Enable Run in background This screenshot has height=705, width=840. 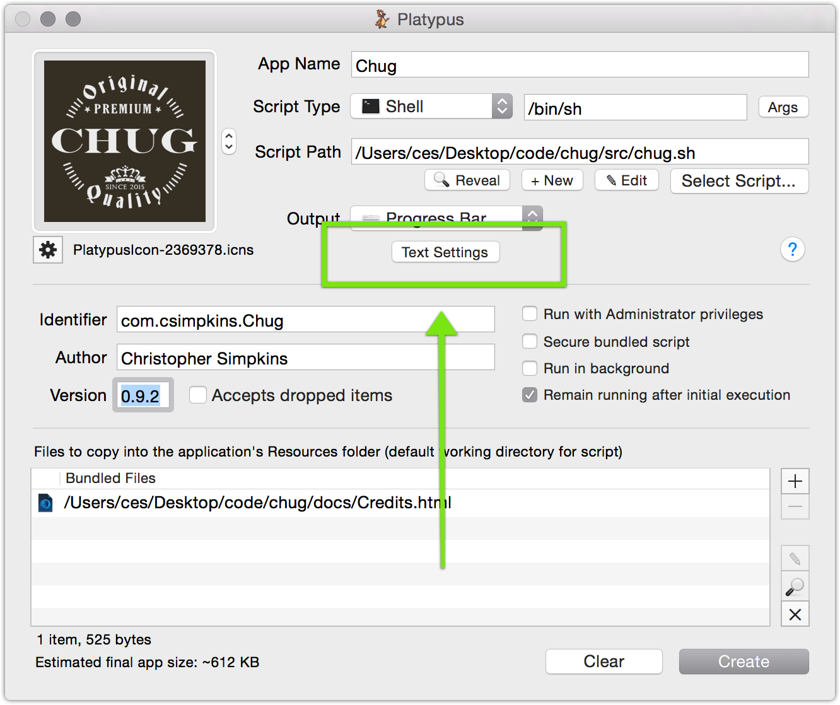(x=530, y=368)
